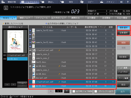Image resolution: width=131 pixels, height=98 pixels.
Task: Click the reserved-job icon on the 10-copy row
Action: [30, 34]
